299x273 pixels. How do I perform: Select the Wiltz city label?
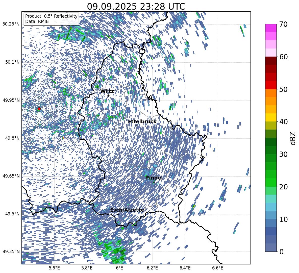click(x=107, y=91)
